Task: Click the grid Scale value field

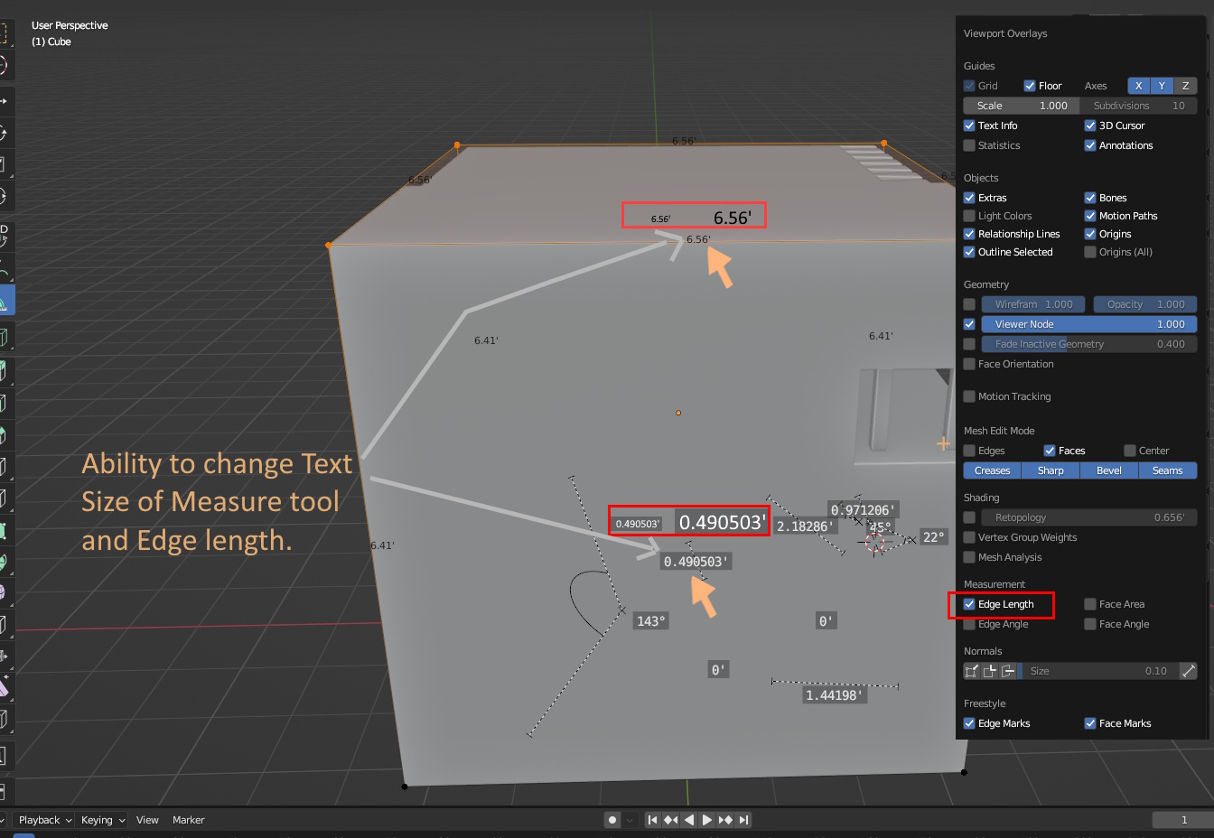Action: [1022, 106]
